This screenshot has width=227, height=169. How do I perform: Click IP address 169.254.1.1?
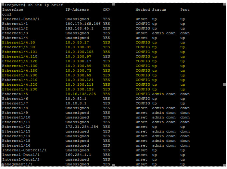point(78,155)
